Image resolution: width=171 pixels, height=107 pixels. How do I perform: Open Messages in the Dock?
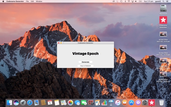[77, 103]
